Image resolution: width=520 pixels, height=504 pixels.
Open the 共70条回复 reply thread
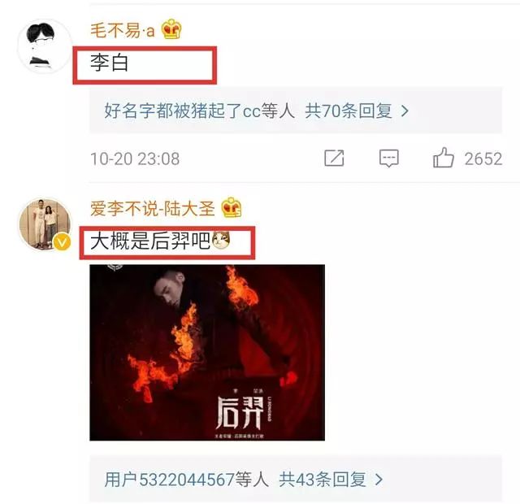(349, 111)
